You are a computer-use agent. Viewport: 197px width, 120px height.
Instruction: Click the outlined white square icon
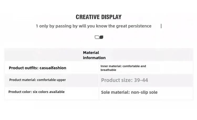tap(97, 37)
